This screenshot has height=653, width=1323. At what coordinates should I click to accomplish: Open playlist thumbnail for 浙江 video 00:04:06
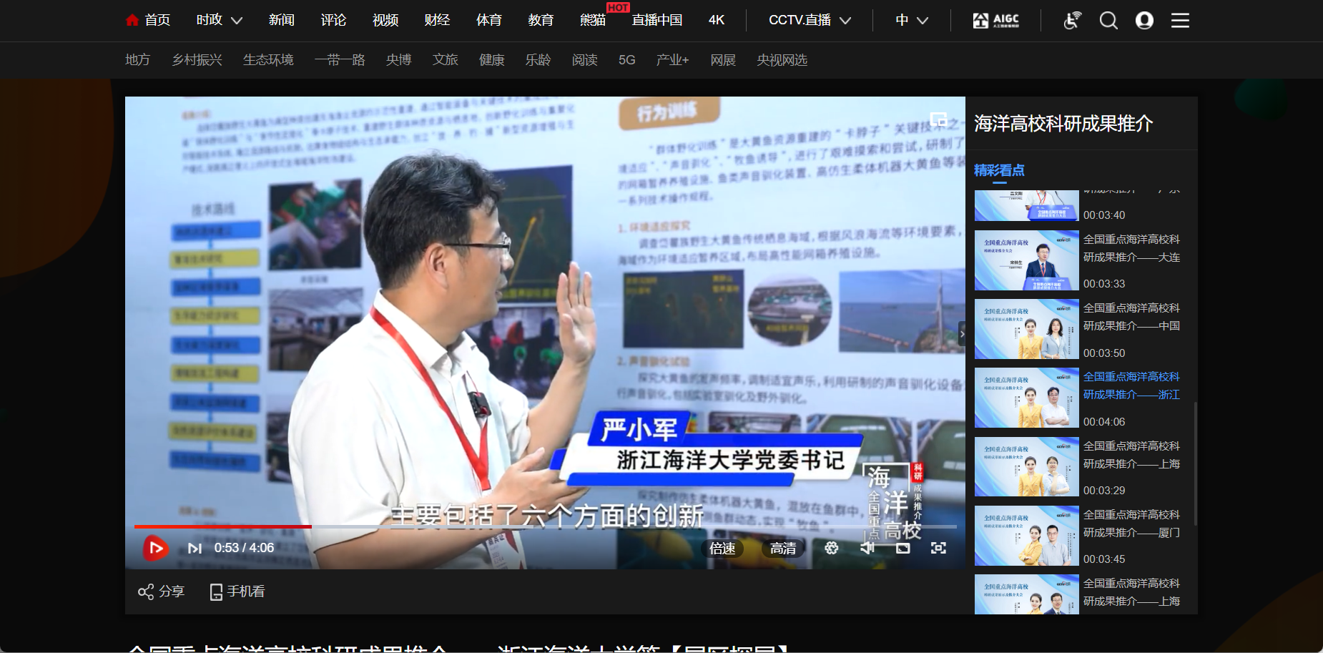[x=1026, y=398]
